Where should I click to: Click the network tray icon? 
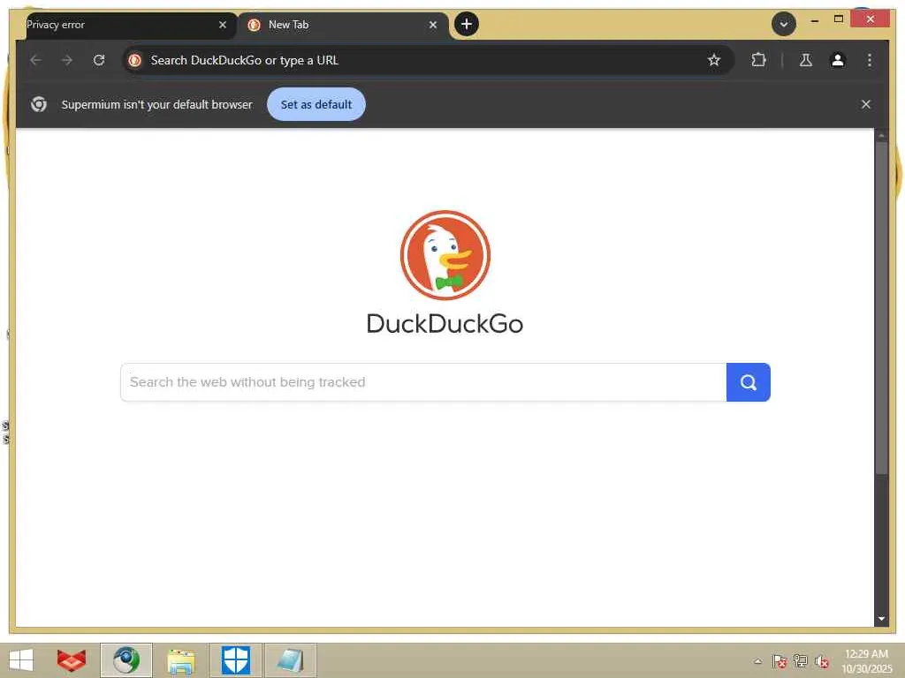click(x=801, y=661)
